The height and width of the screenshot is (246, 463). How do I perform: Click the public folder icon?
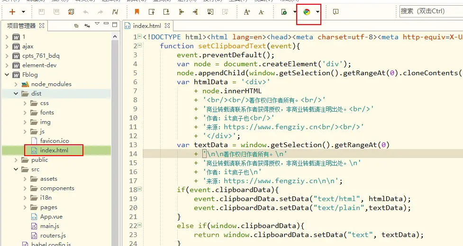click(25, 160)
